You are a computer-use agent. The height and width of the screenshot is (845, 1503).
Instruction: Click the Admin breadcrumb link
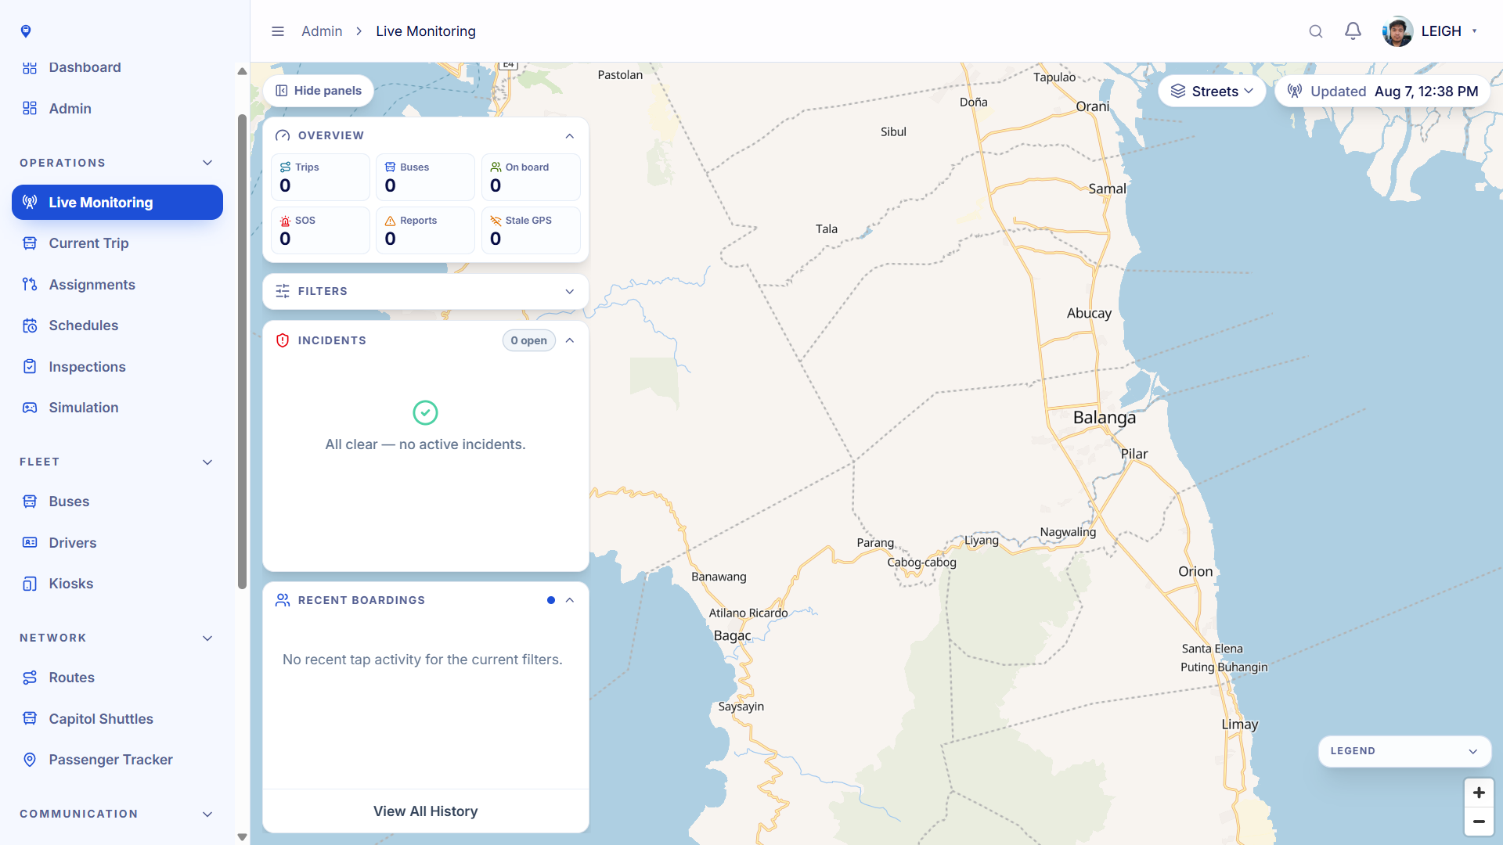(322, 31)
